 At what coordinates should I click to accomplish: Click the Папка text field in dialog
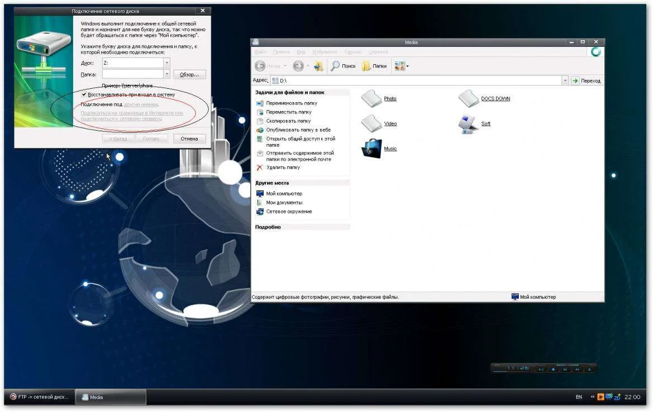coord(133,74)
